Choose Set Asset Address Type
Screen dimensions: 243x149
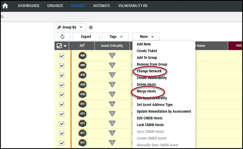point(155,105)
